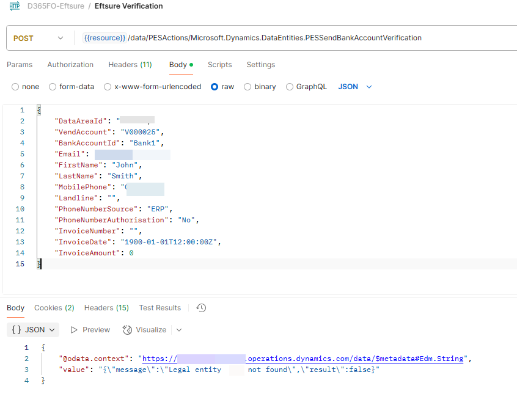517x405 pixels.
Task: Click the "Smith" last name value
Action: [123, 176]
